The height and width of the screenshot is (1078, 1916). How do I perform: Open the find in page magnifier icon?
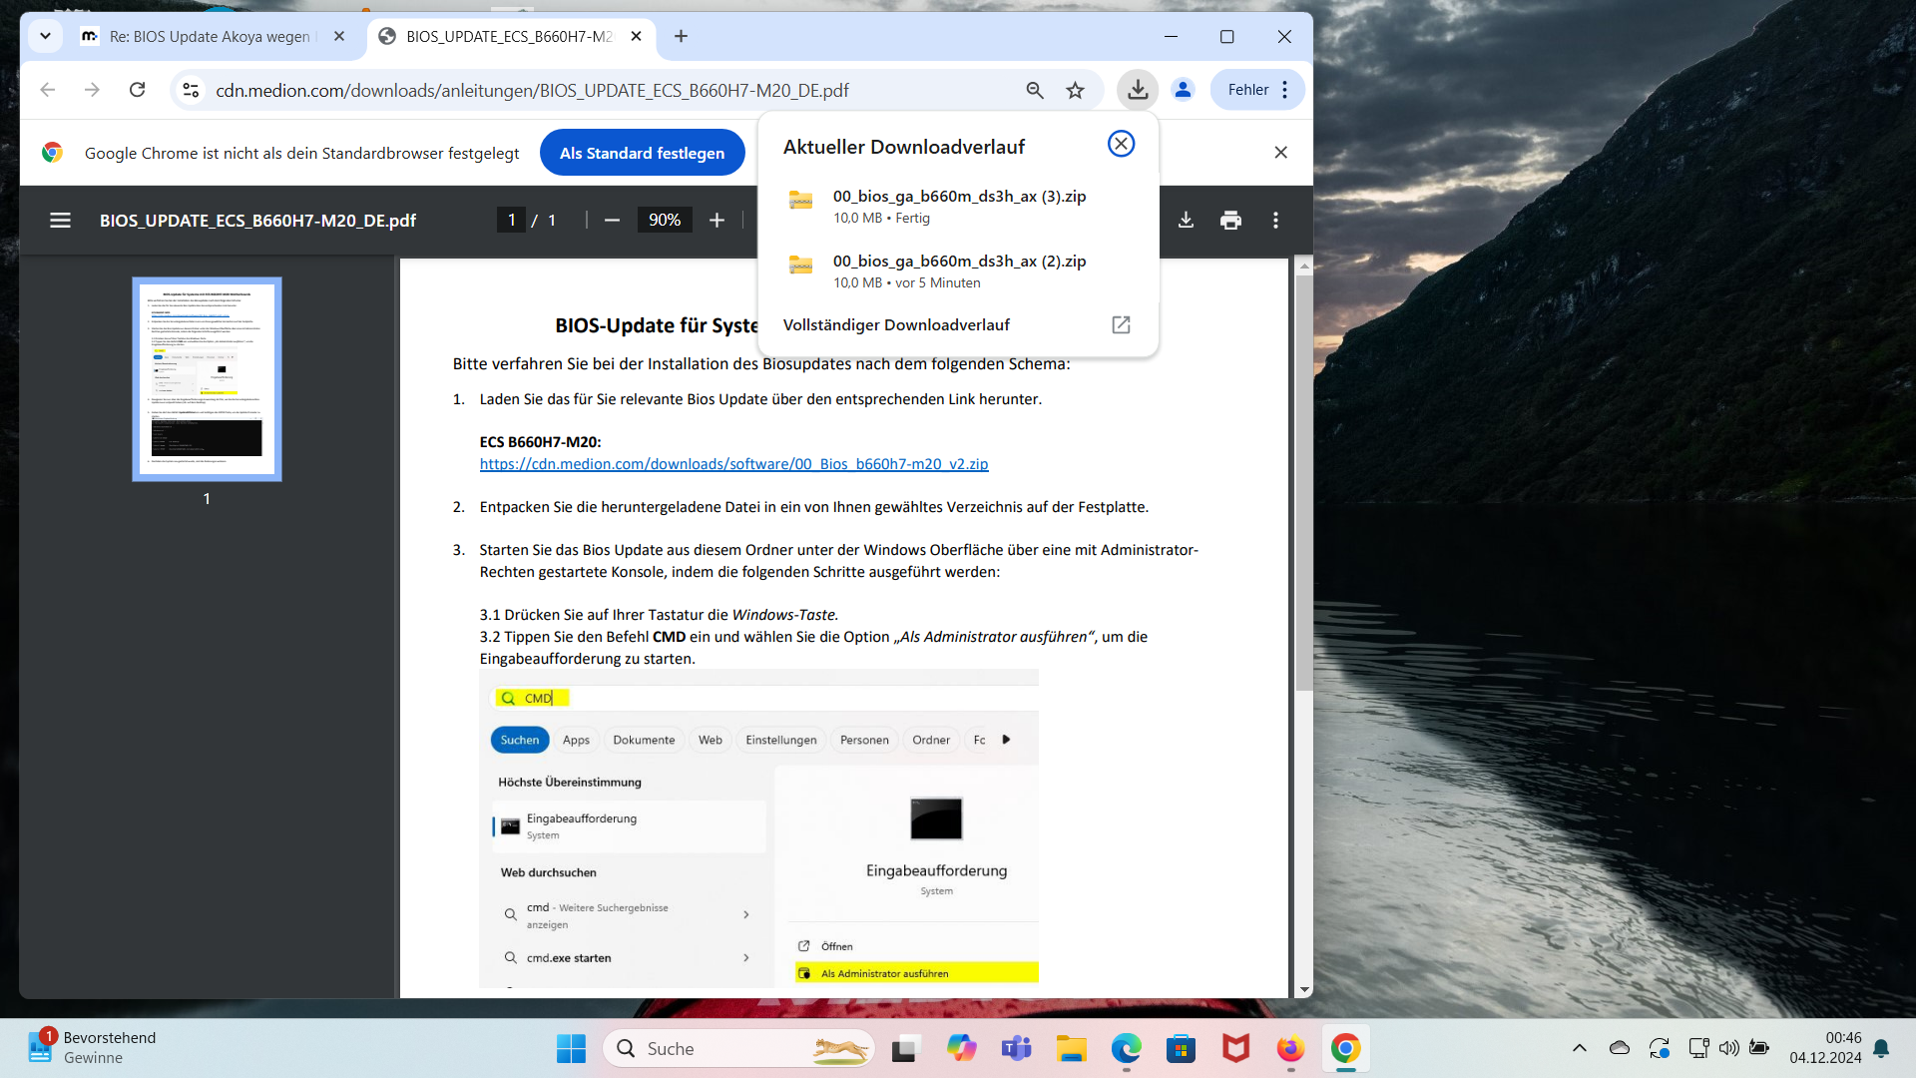(x=1034, y=89)
